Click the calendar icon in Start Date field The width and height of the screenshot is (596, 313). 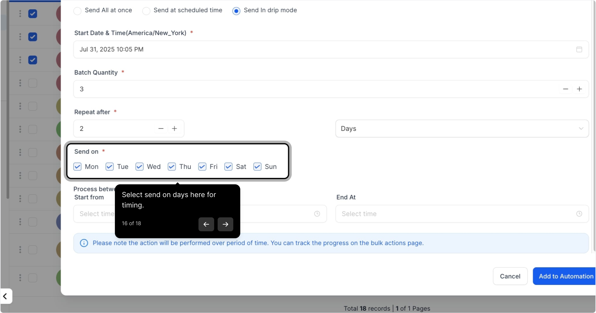[x=579, y=50]
